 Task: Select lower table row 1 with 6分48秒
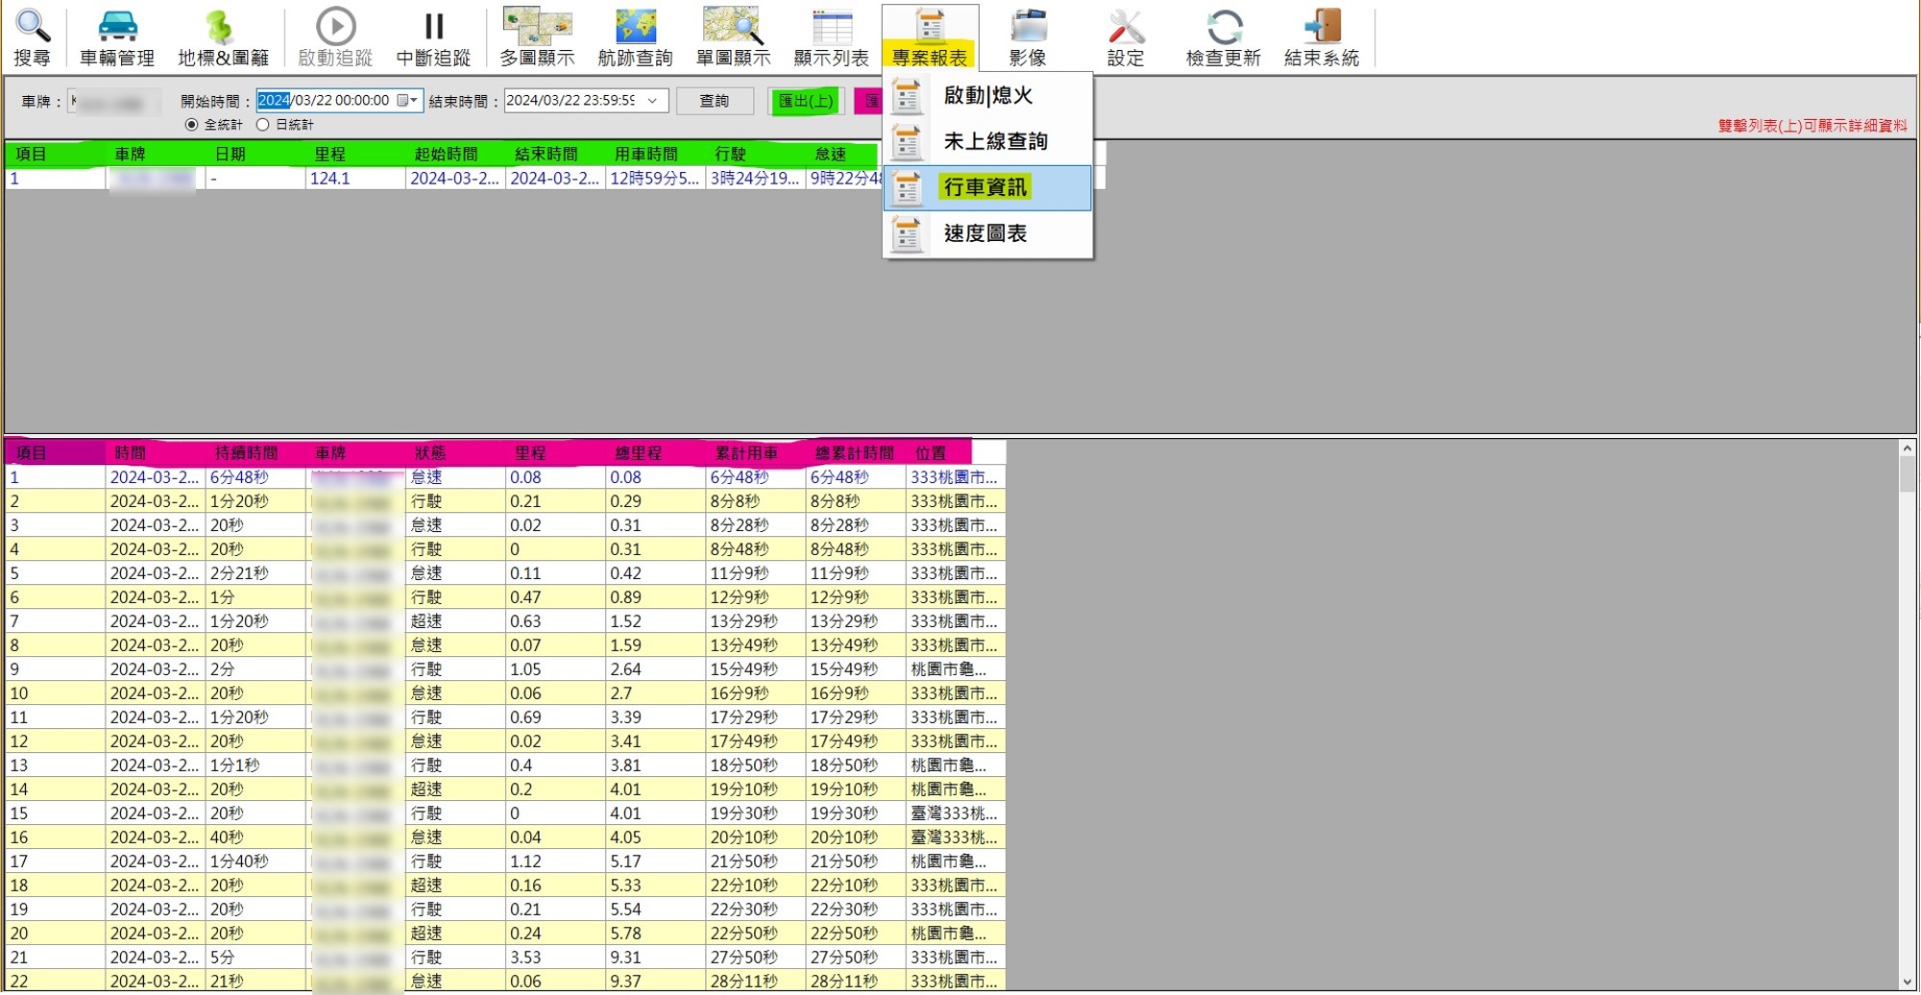(x=505, y=477)
